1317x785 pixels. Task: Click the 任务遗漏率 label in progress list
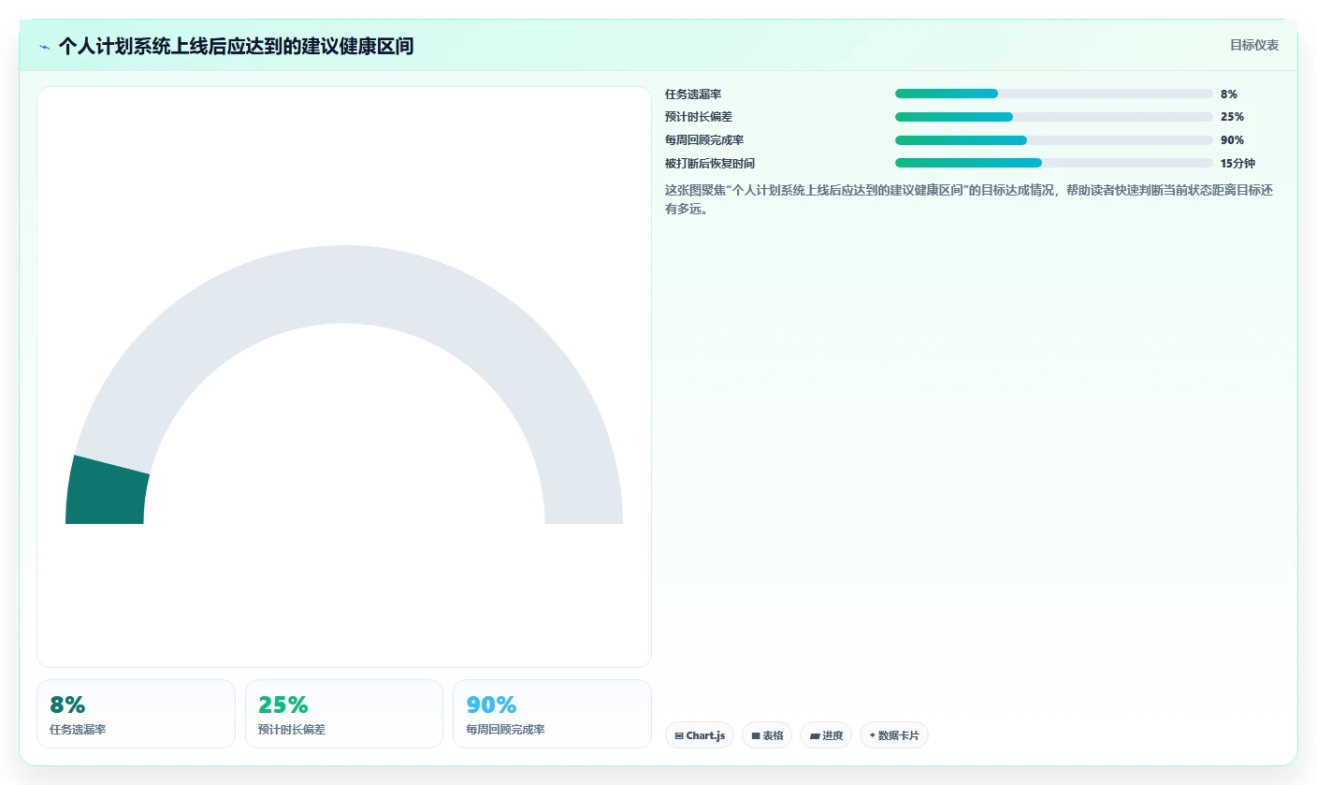click(x=693, y=94)
